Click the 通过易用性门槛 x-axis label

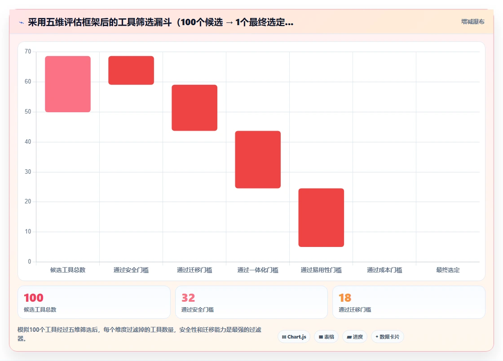tap(321, 270)
